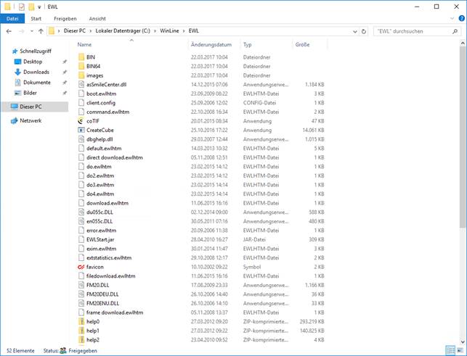Click the "EWL" durchsuchen search box
The image size is (467, 356).
(x=413, y=32)
